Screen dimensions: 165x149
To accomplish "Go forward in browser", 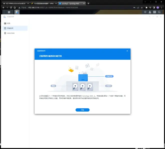I will (7, 7).
